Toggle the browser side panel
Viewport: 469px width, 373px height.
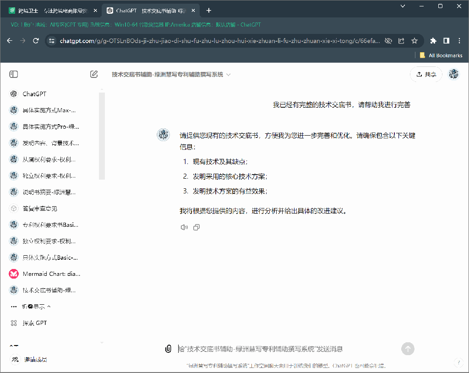pyautogui.click(x=446, y=41)
